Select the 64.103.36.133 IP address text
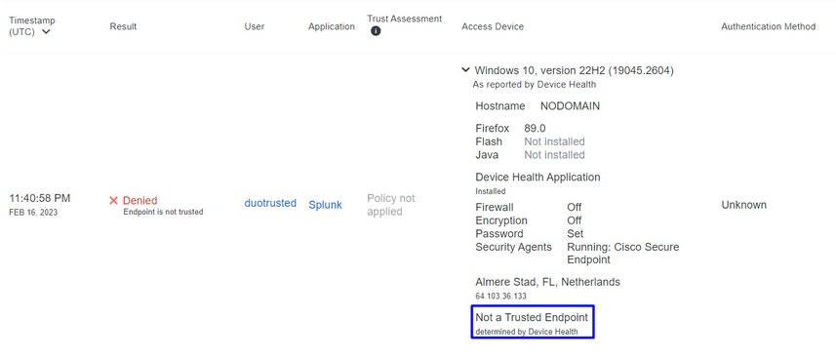836x358 pixels. [x=499, y=296]
